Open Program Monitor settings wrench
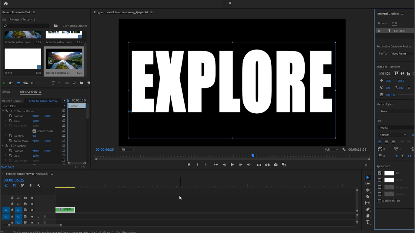 pyautogui.click(x=344, y=149)
